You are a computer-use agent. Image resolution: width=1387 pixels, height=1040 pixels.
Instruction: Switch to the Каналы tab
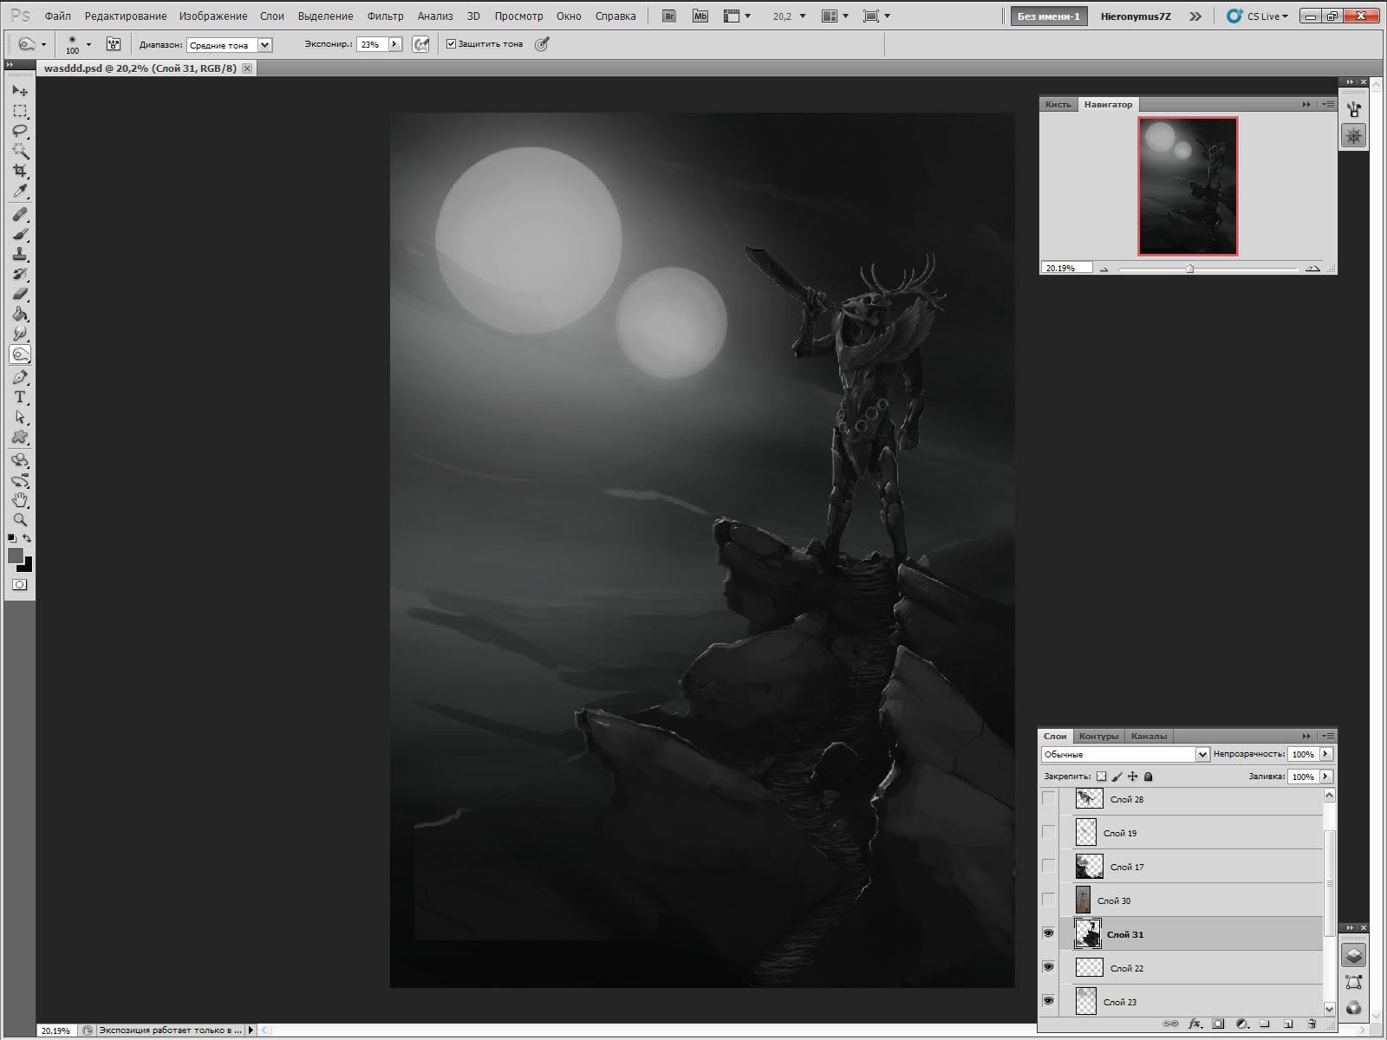[x=1149, y=736]
